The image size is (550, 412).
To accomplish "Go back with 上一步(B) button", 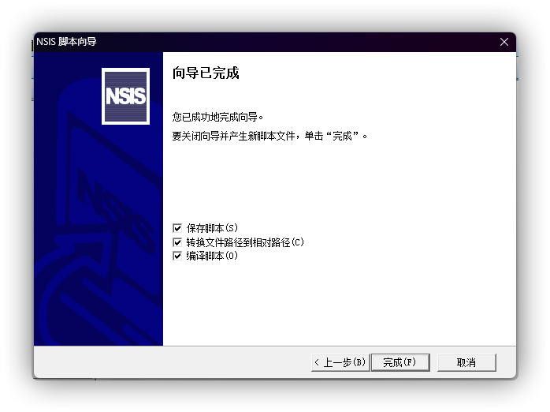I will coord(340,362).
